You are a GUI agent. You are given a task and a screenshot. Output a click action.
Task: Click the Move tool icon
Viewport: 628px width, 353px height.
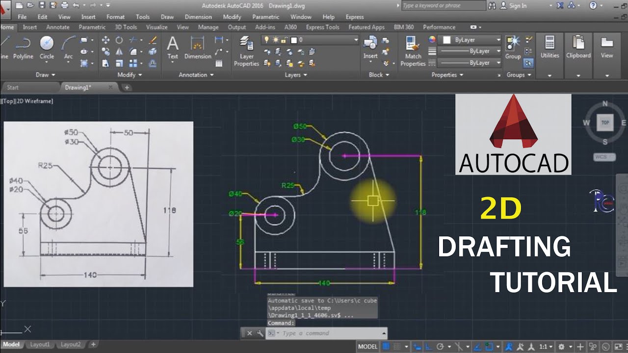[x=105, y=40]
